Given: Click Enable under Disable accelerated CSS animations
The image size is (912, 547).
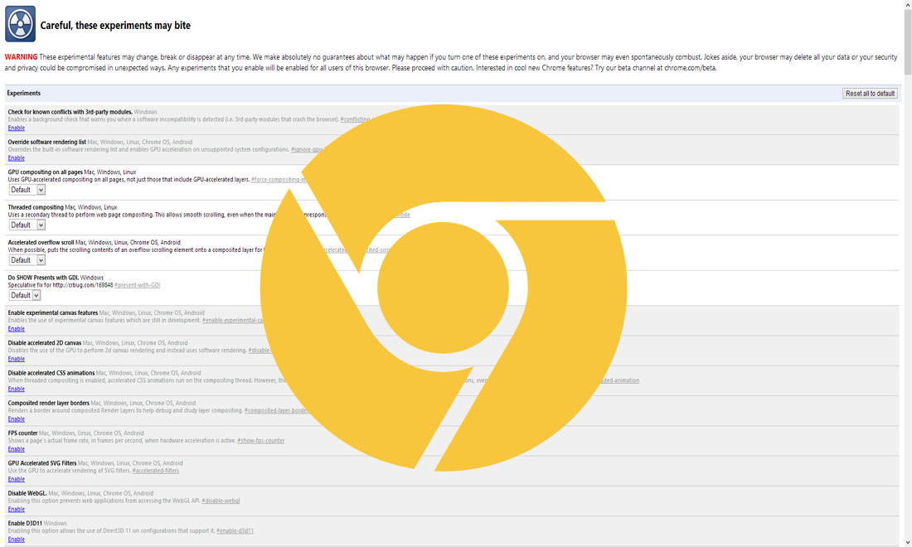Looking at the screenshot, I should 17,389.
